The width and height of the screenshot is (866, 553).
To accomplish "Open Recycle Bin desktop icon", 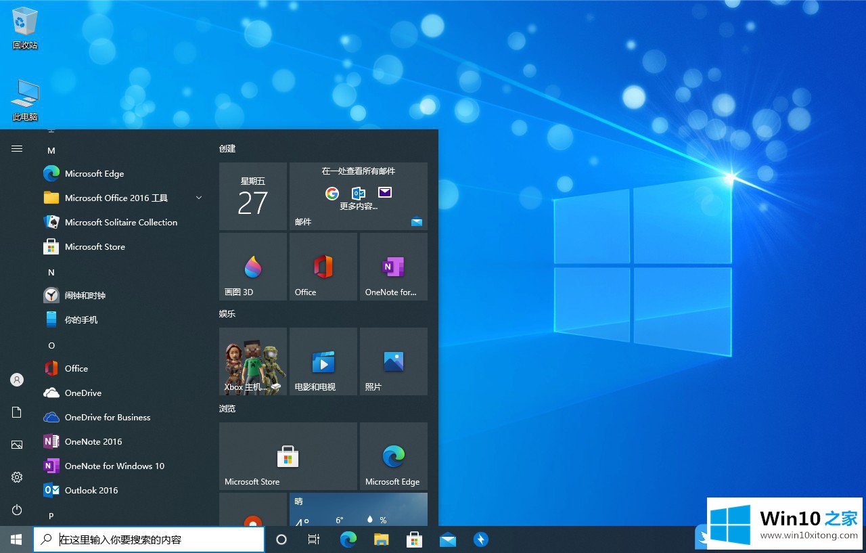I will pos(25,28).
